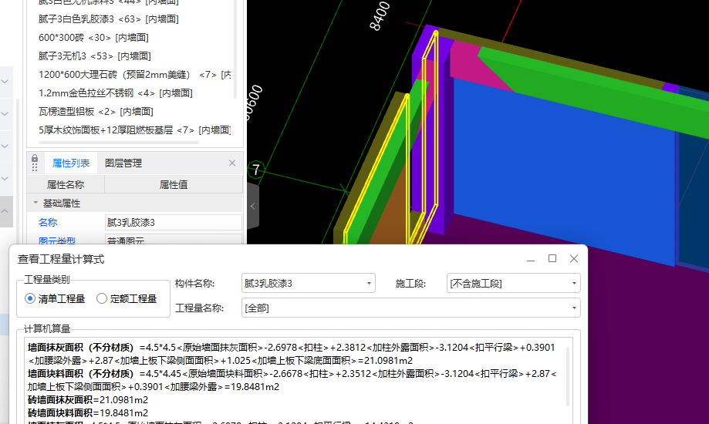The width and height of the screenshot is (709, 424).
Task: Select 定额工程量 radio button
Action: click(102, 298)
